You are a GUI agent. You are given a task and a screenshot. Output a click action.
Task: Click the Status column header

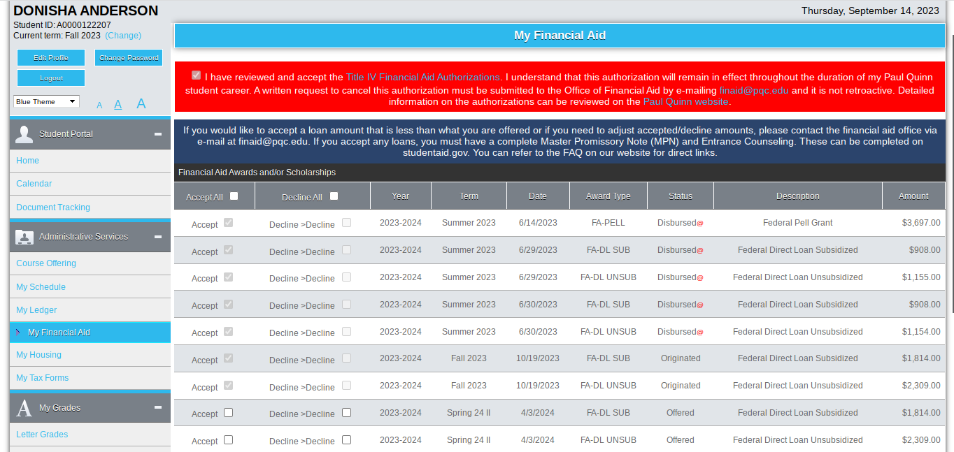(x=680, y=196)
